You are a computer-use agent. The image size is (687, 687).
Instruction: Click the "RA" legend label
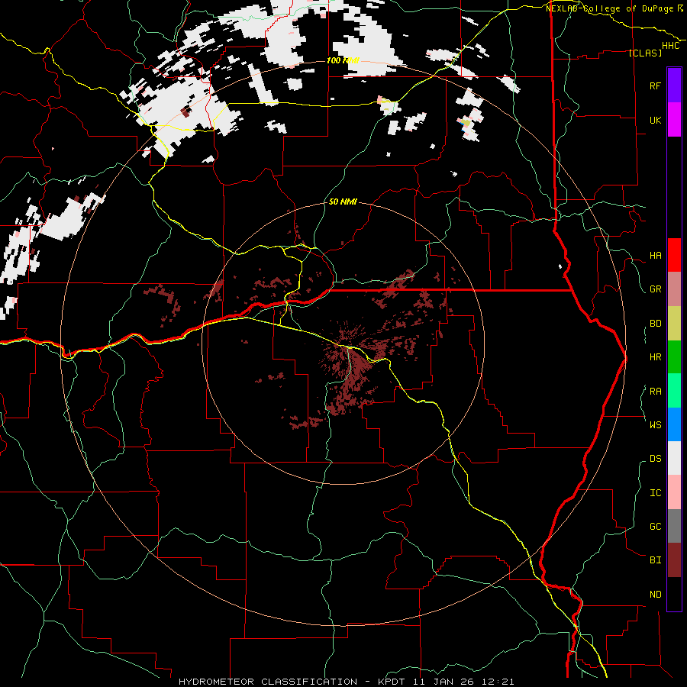(655, 392)
